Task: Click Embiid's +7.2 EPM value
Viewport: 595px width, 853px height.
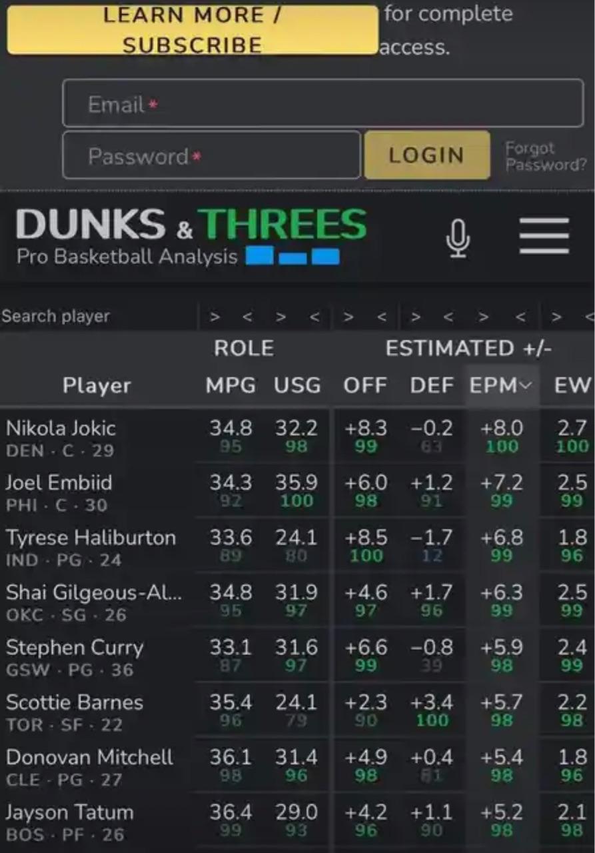Action: tap(502, 482)
